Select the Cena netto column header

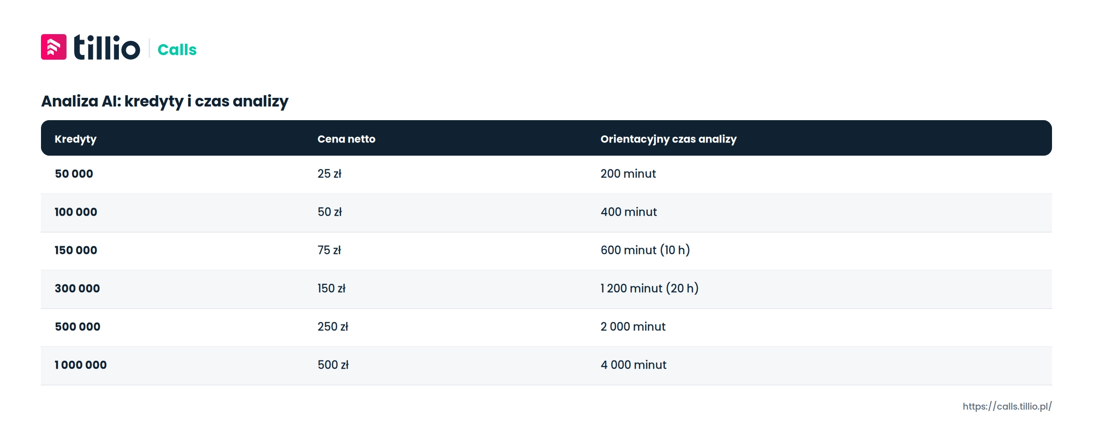(346, 139)
